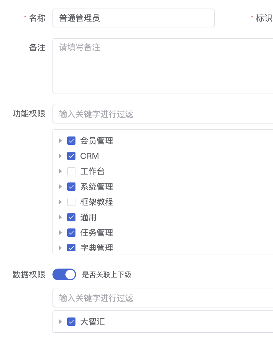Uncheck the 大智汇 data permission checkbox
273x362 pixels.
click(71, 322)
